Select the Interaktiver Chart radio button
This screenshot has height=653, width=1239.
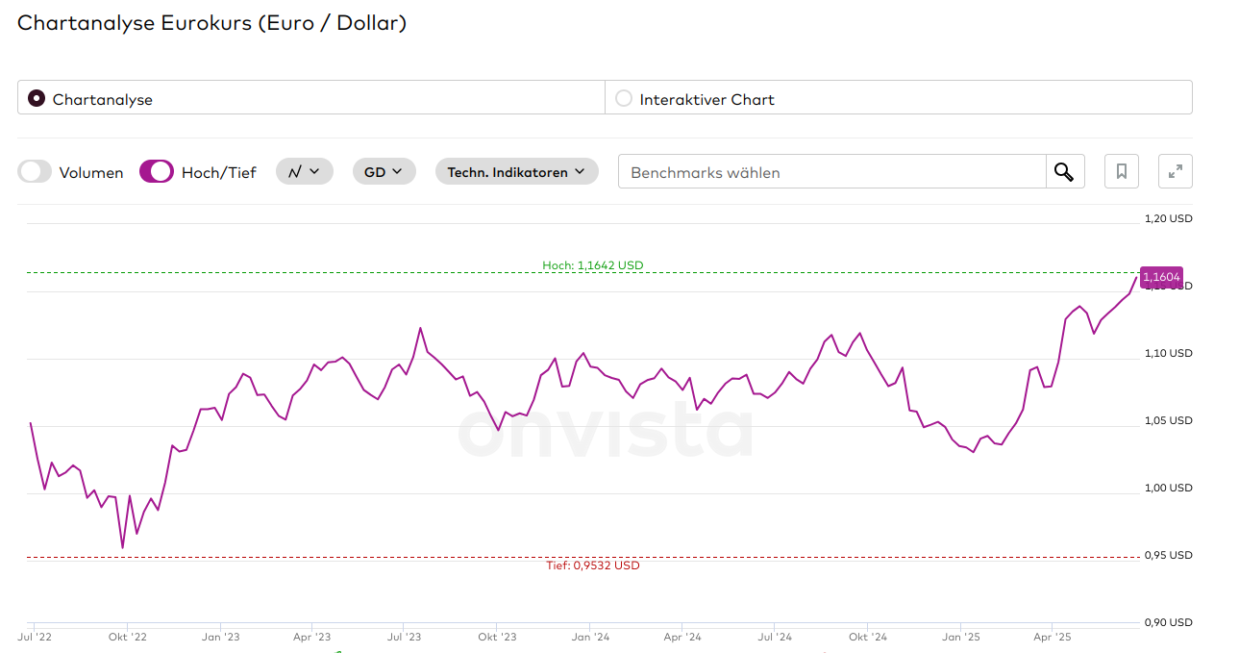pos(624,99)
